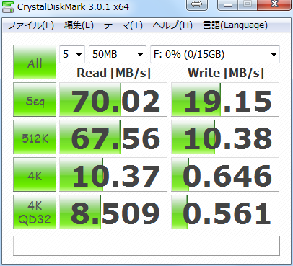Open the テーマ(T) menu
This screenshot has height=266, width=293.
coord(123,25)
